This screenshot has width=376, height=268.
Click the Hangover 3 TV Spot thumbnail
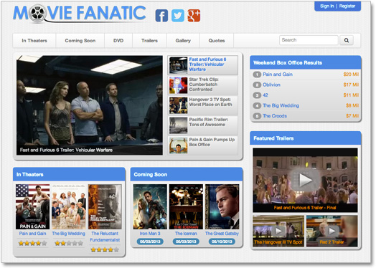pos(178,105)
